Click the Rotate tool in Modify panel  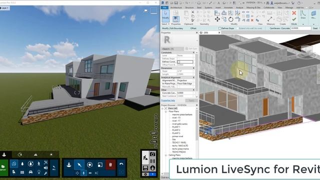(x=231, y=19)
